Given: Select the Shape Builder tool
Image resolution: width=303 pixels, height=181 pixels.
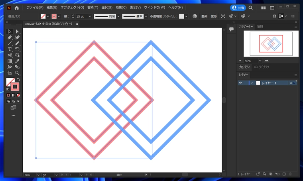Looking at the screenshot, I should coord(17,55).
